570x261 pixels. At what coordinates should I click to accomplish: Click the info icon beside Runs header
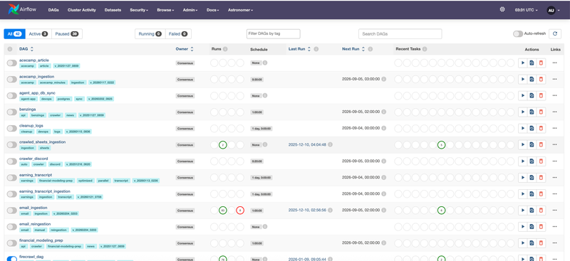[x=225, y=49]
